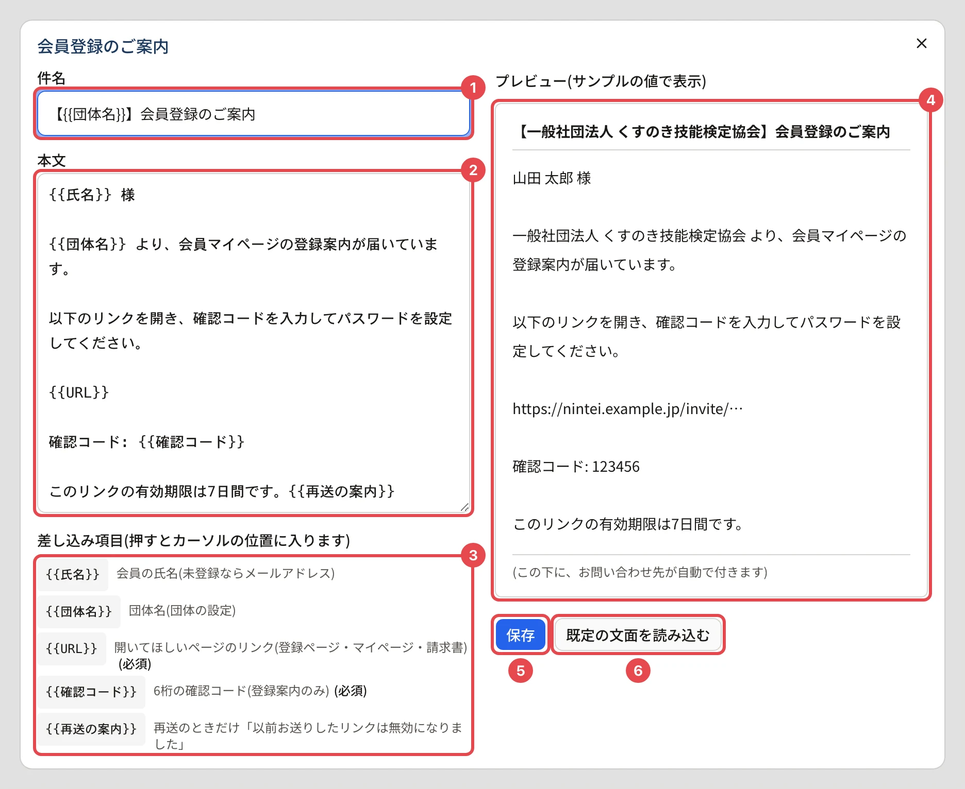Insert the {{確認コード}} merge tag
Image resolution: width=965 pixels, height=789 pixels.
[91, 692]
